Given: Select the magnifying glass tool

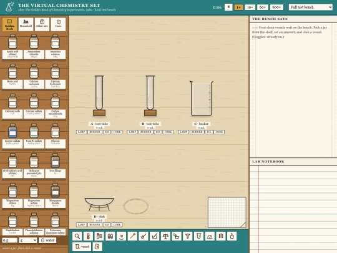Looking at the screenshot, I should tap(77, 236).
